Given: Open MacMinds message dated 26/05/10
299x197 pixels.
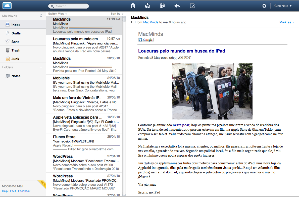Looking at the screenshot, I should (84, 65).
